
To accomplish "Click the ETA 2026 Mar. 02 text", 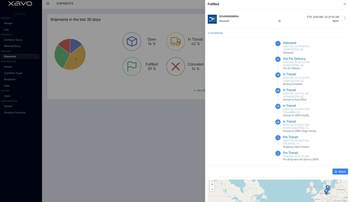I will (x=323, y=17).
